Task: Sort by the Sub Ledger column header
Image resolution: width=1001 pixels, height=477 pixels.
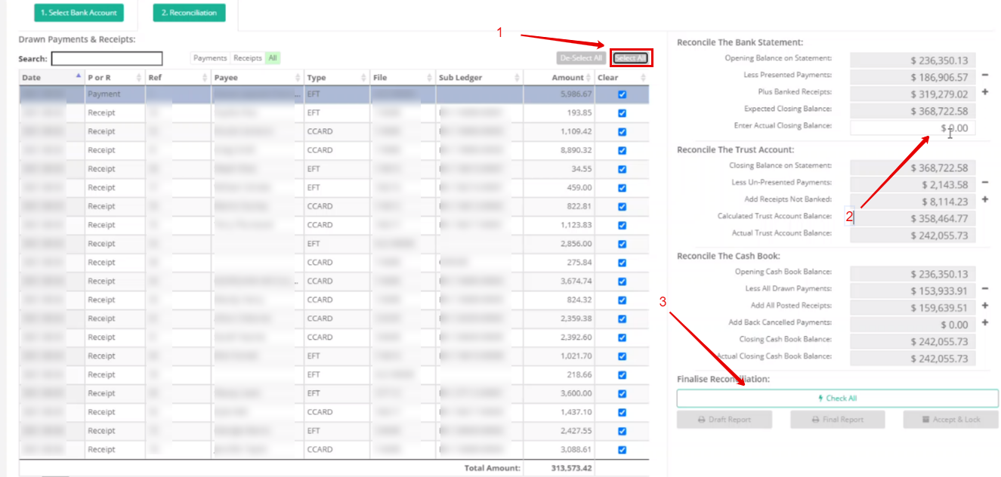Action: [479, 78]
